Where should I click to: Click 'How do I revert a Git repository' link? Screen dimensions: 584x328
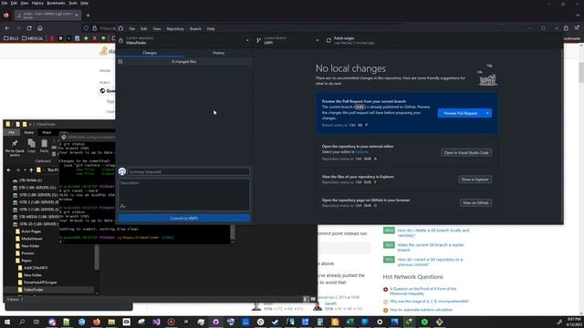tap(430, 261)
